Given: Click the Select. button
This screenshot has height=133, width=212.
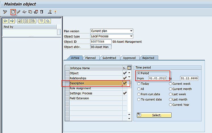Looking at the screenshot, I should tap(154, 115).
